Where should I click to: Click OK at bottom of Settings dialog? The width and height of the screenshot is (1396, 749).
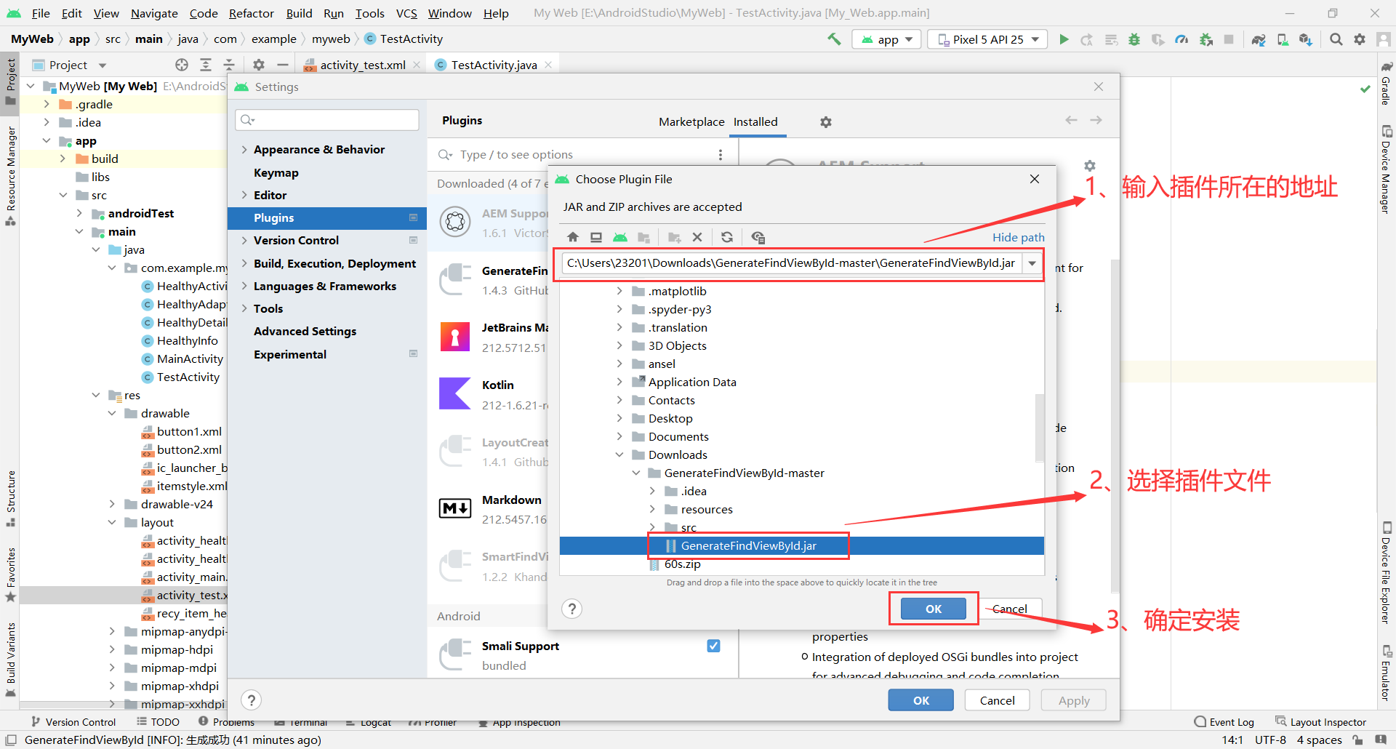pos(920,700)
